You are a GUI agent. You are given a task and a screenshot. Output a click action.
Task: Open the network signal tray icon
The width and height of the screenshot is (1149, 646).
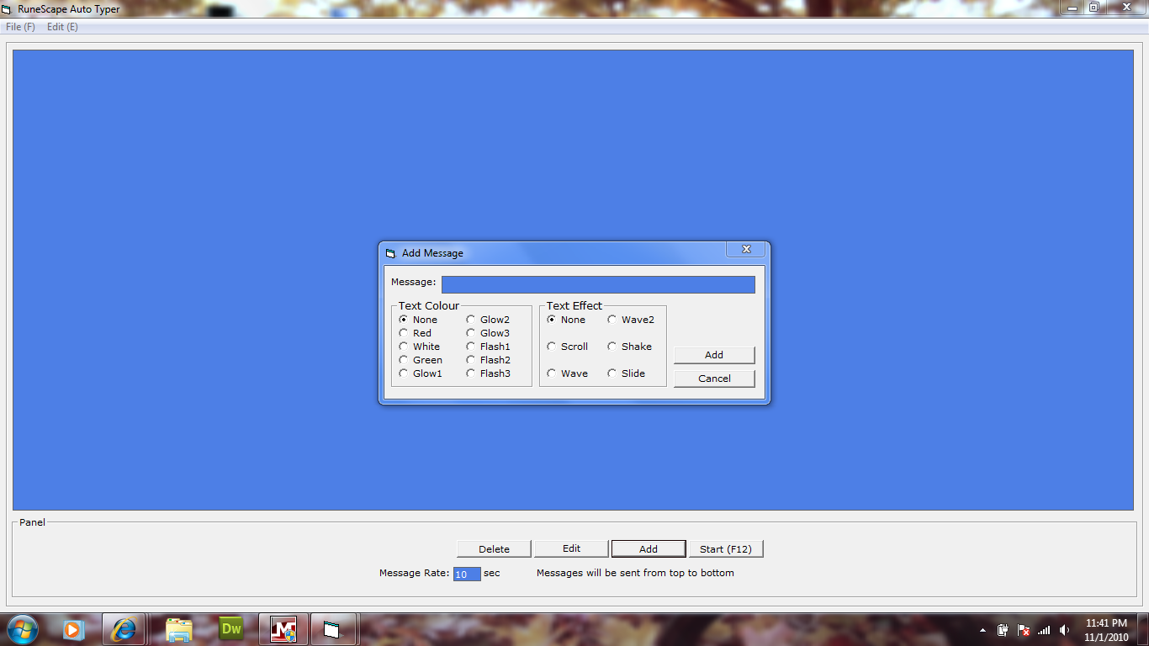pyautogui.click(x=1044, y=630)
